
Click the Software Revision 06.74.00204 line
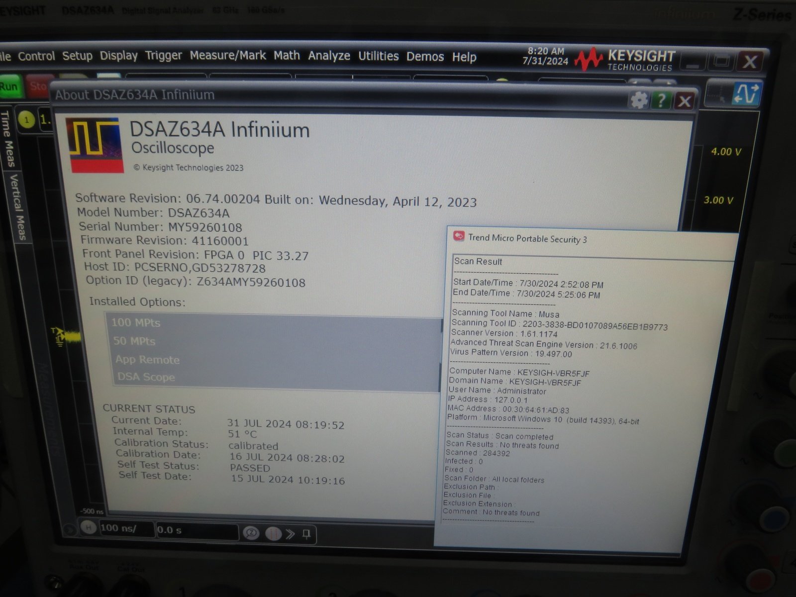pos(276,199)
